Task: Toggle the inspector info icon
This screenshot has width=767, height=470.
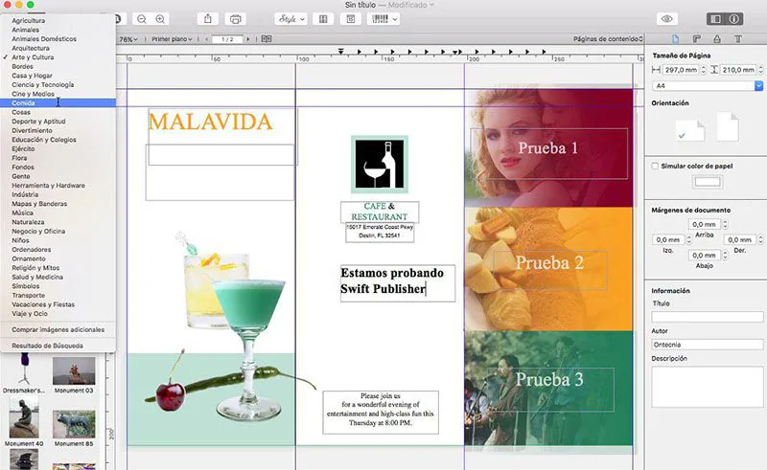Action: [734, 19]
